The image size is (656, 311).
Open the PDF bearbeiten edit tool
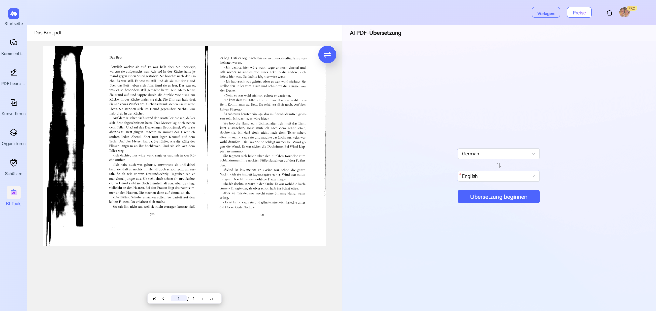click(x=14, y=72)
